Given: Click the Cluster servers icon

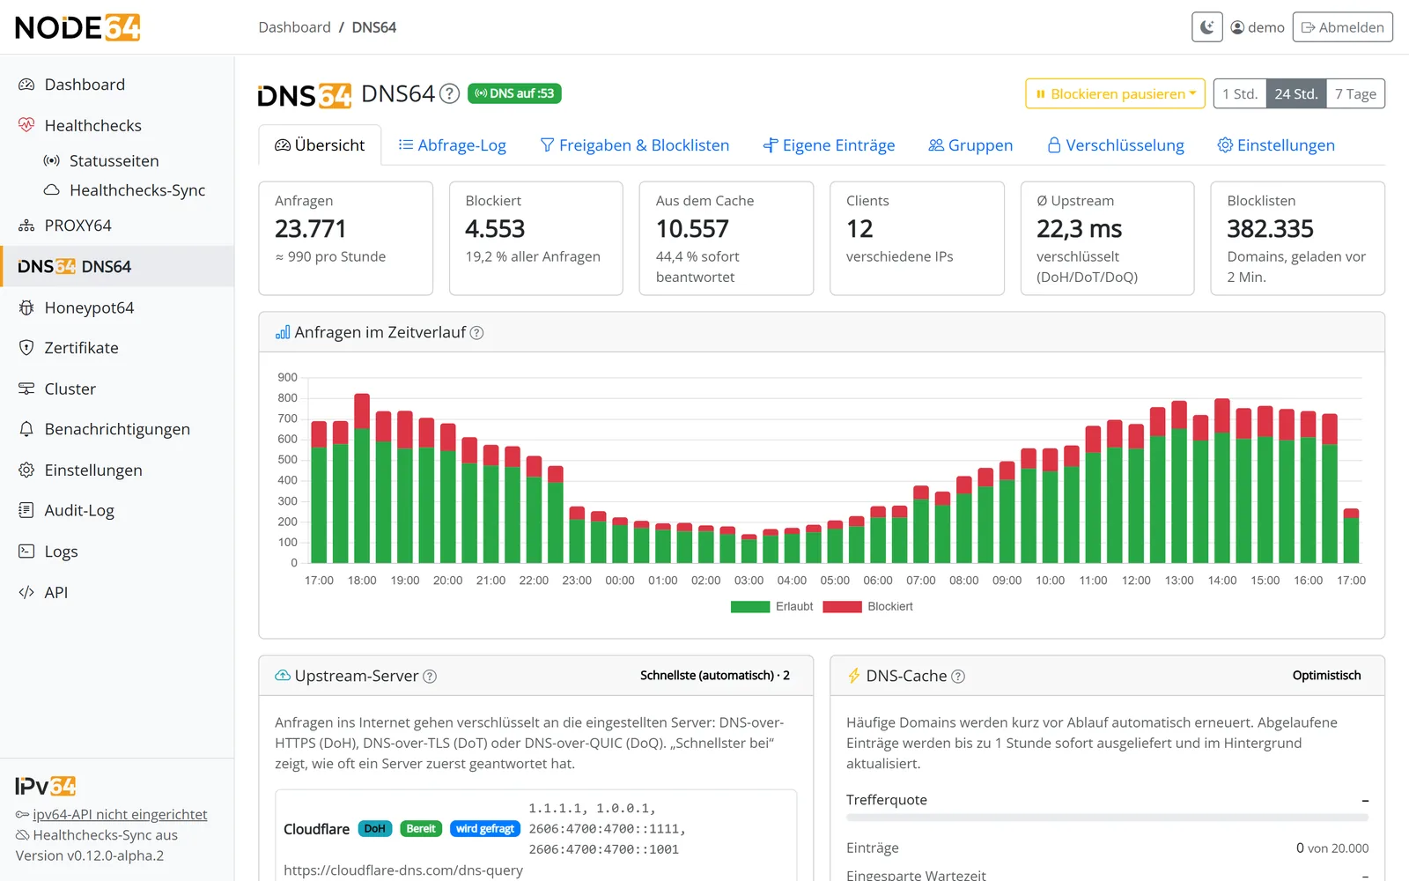Looking at the screenshot, I should coord(26,389).
